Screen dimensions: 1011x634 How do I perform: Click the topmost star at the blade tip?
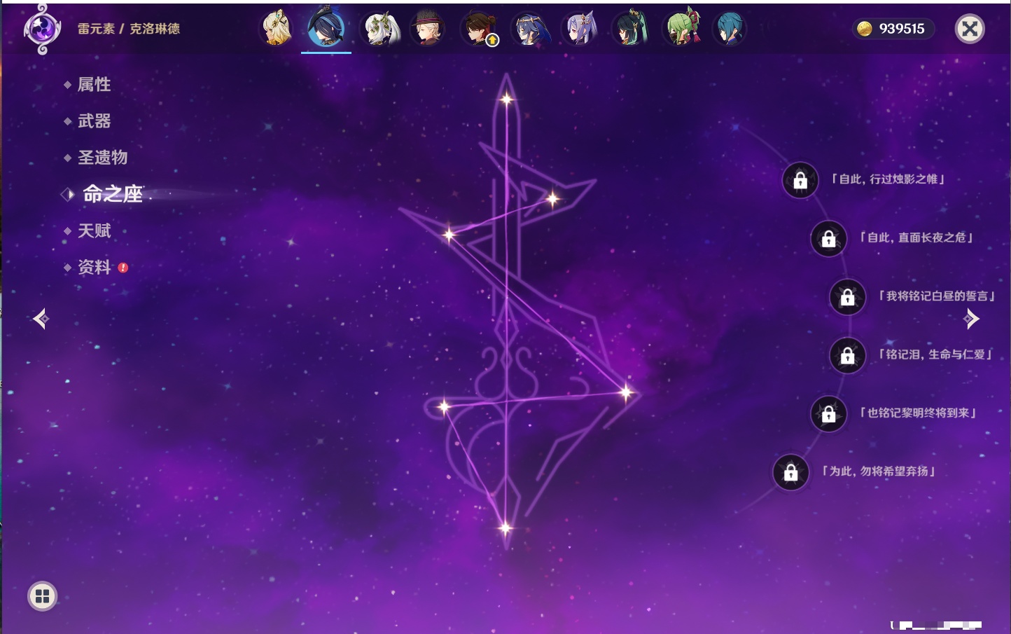click(506, 99)
